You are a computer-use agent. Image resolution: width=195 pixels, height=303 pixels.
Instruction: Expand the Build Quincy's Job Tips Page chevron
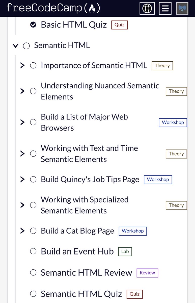coord(22,180)
